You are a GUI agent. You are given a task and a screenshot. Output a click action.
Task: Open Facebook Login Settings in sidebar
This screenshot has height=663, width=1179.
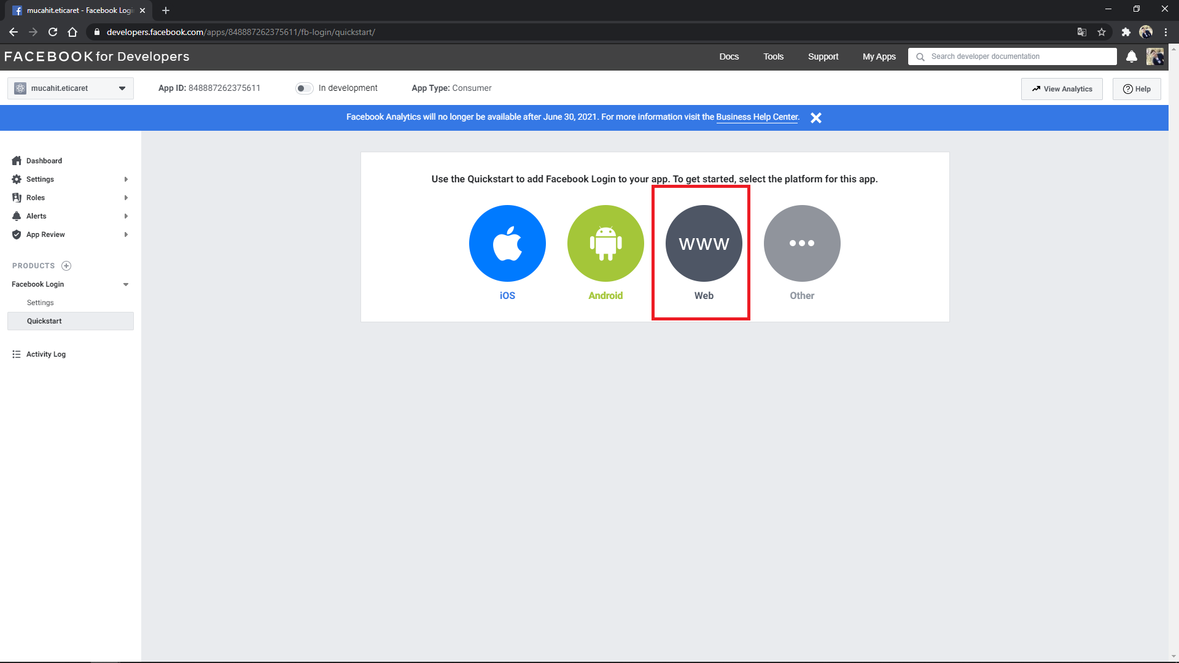point(41,303)
